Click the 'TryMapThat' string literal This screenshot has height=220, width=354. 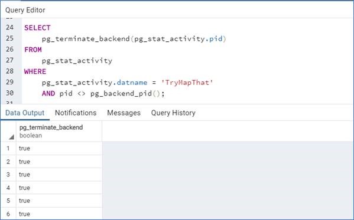pos(187,83)
